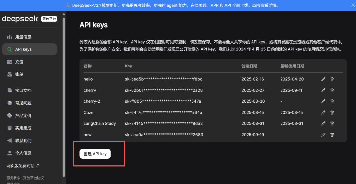This screenshot has width=356, height=184.
Task: Click the 名称 column header
Action: 88,66
